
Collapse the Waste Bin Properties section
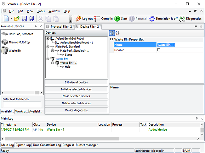(111, 40)
